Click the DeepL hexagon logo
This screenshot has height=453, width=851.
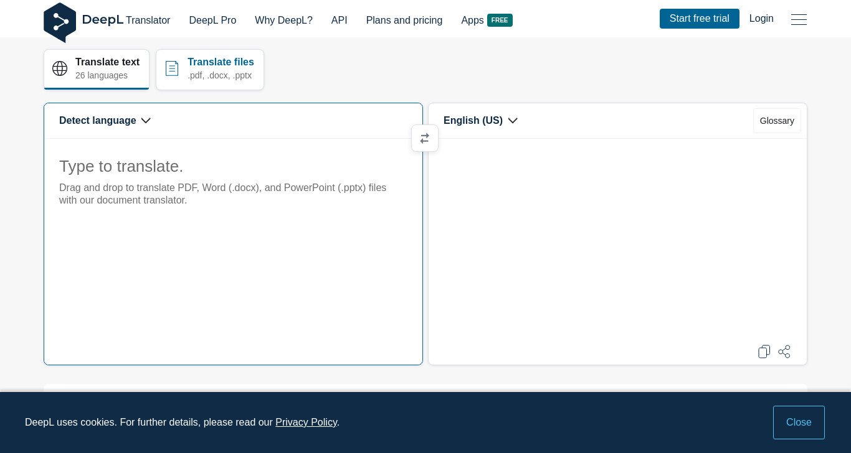coord(60,22)
